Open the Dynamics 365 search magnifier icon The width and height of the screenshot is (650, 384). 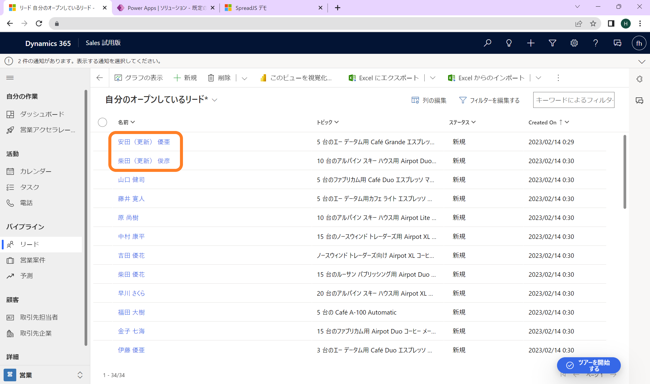point(487,43)
